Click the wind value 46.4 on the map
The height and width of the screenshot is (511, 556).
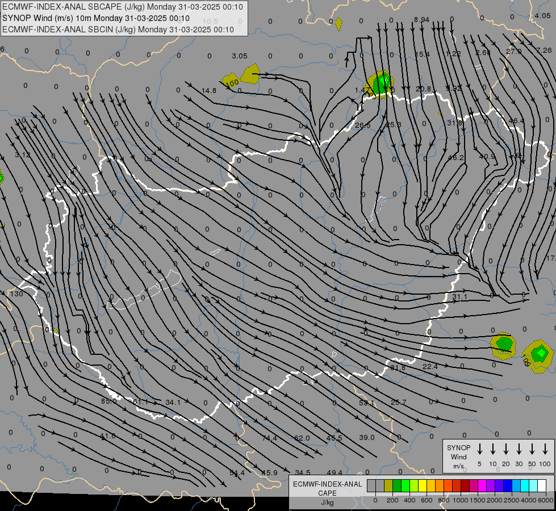[x=516, y=121]
